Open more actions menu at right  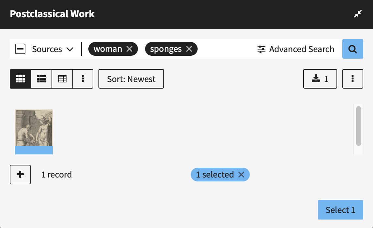[x=352, y=79]
